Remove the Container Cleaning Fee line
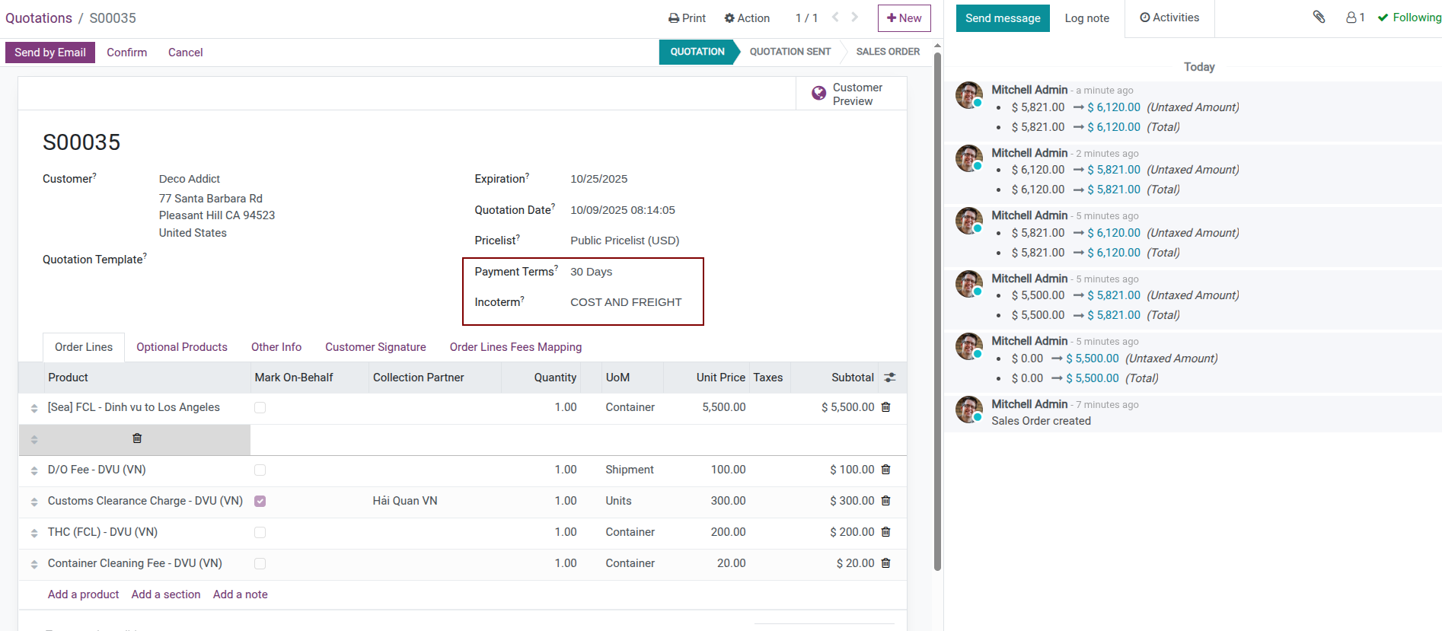This screenshot has height=631, width=1442. coord(885,563)
